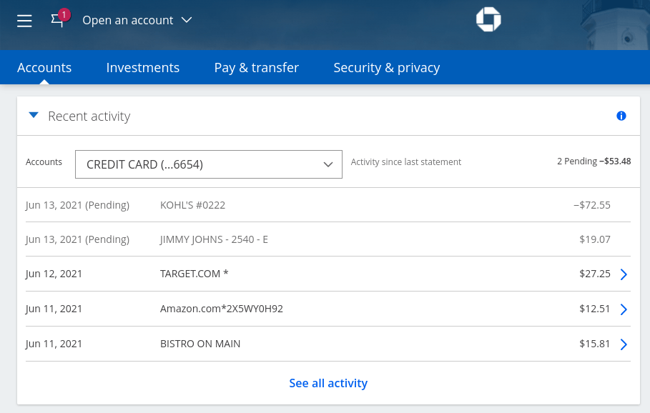The image size is (650, 413).
Task: Select the KOHL'S #0222 pending transaction
Action: coord(192,205)
